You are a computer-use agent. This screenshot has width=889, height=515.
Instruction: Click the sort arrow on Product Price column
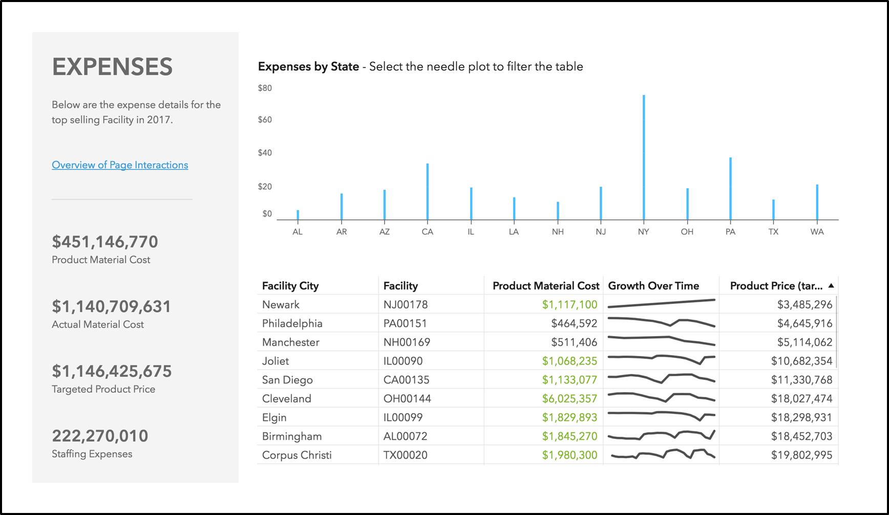coord(831,285)
